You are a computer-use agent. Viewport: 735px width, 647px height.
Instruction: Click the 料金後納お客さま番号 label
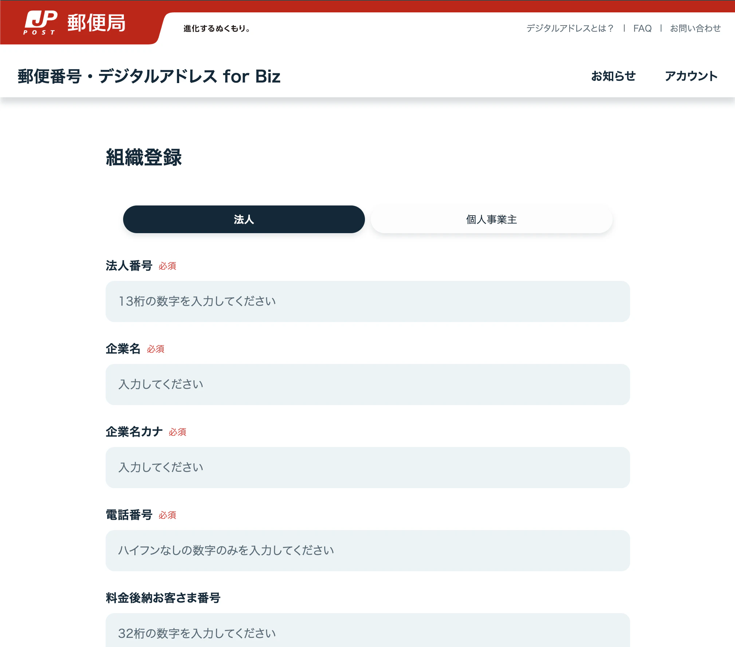click(163, 598)
